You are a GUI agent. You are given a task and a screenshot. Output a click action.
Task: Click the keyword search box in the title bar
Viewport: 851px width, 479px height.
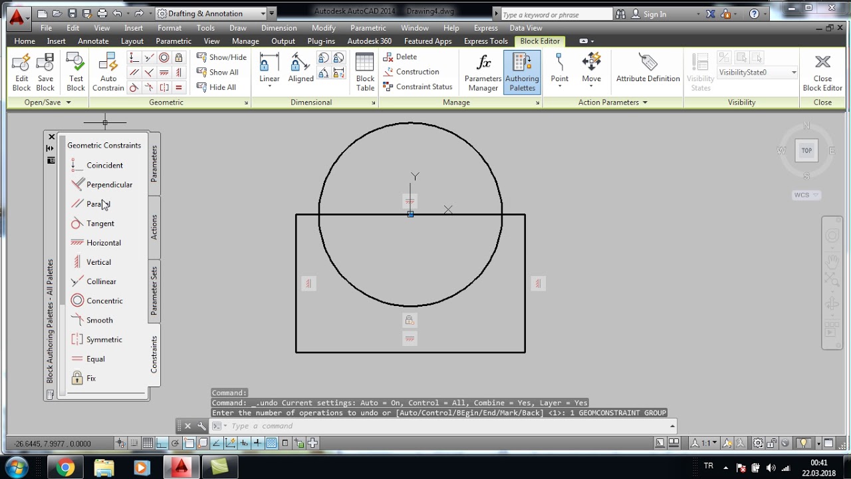point(556,14)
